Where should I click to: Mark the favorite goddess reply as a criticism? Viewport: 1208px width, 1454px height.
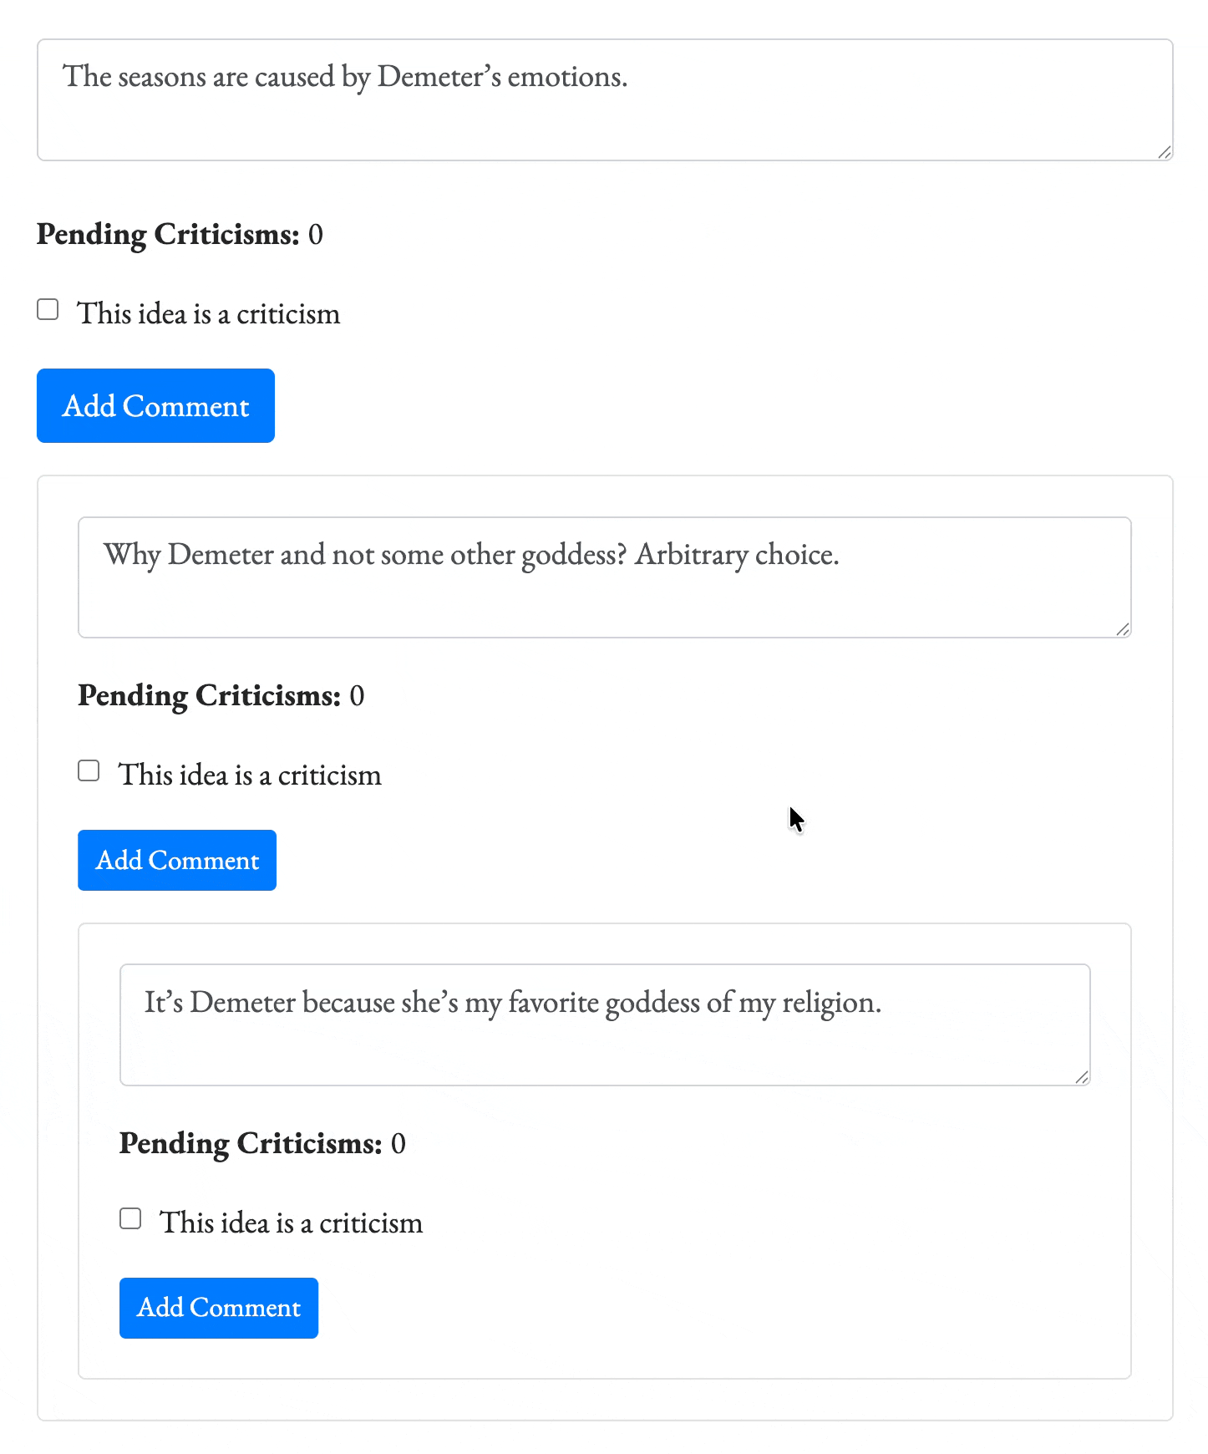point(130,1218)
